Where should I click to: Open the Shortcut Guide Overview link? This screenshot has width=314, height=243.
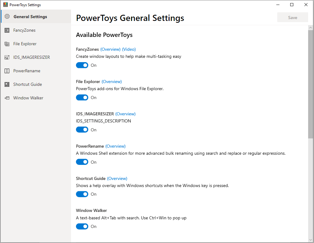[117, 178]
